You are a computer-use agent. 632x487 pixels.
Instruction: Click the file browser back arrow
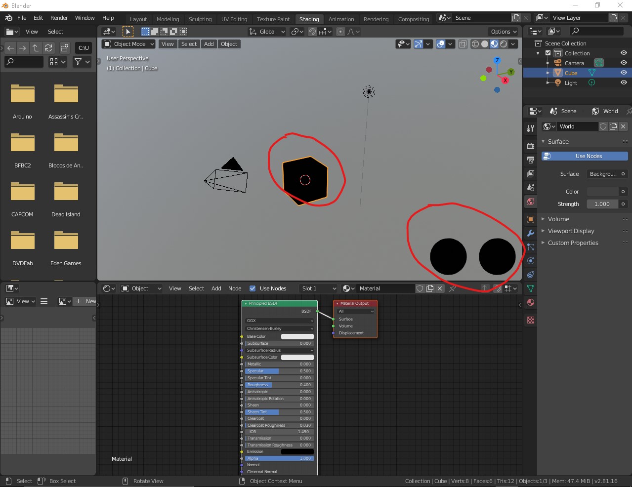[x=11, y=48]
